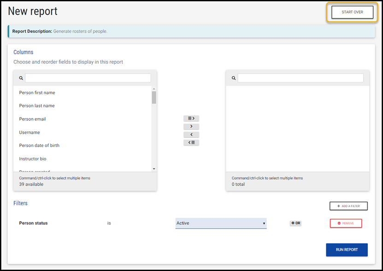Expand an OR condition with the +OR control
Image resolution: width=383 pixels, height=271 pixels.
295,223
